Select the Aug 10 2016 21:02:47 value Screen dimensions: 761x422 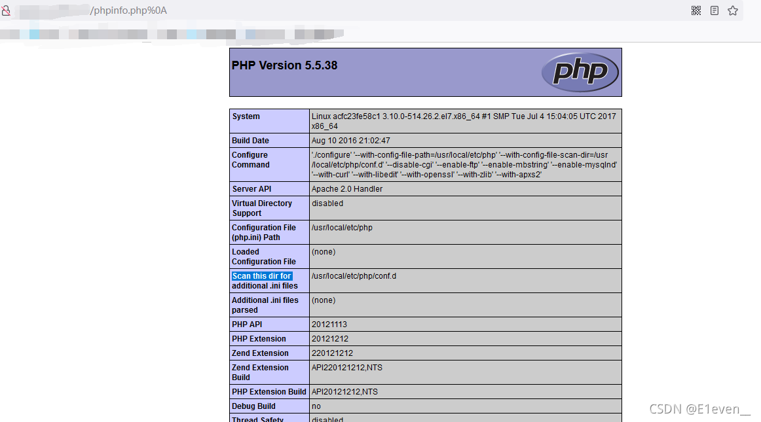(351, 141)
